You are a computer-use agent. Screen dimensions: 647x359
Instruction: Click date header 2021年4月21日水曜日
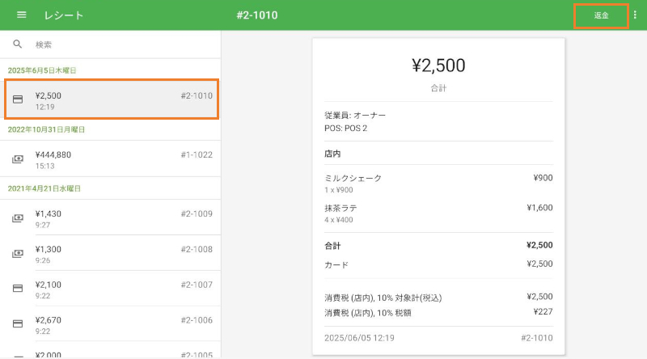pyautogui.click(x=44, y=188)
